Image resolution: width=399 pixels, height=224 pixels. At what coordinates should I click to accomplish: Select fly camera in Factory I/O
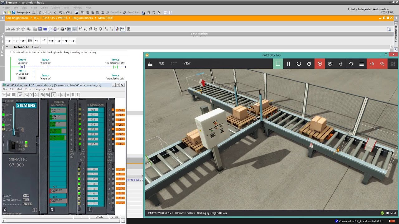tap(330, 63)
